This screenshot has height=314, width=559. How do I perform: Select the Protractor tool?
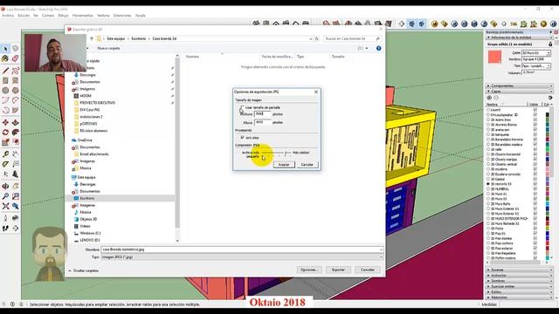(5, 164)
